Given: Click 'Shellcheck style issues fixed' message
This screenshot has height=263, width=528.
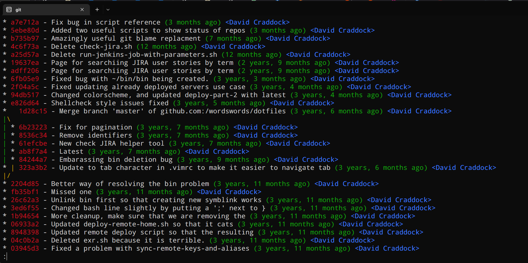Looking at the screenshot, I should click(110, 103).
